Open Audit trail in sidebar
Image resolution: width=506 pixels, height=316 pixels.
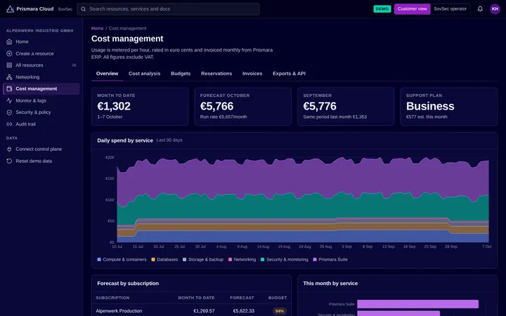[x=41, y=124]
